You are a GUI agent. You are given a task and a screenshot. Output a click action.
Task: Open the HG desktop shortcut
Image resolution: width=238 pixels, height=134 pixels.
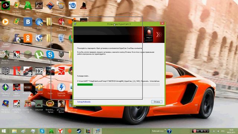click(x=39, y=71)
